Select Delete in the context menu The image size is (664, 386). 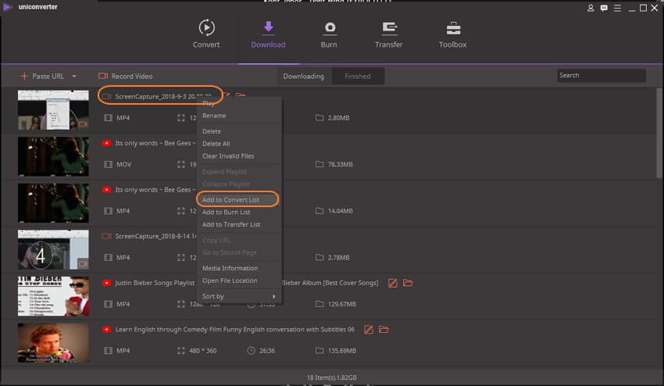(x=212, y=131)
